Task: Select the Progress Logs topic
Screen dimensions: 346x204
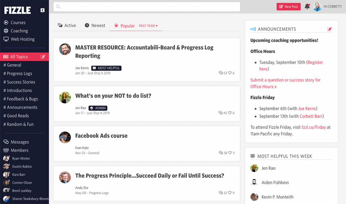Action: click(19, 74)
